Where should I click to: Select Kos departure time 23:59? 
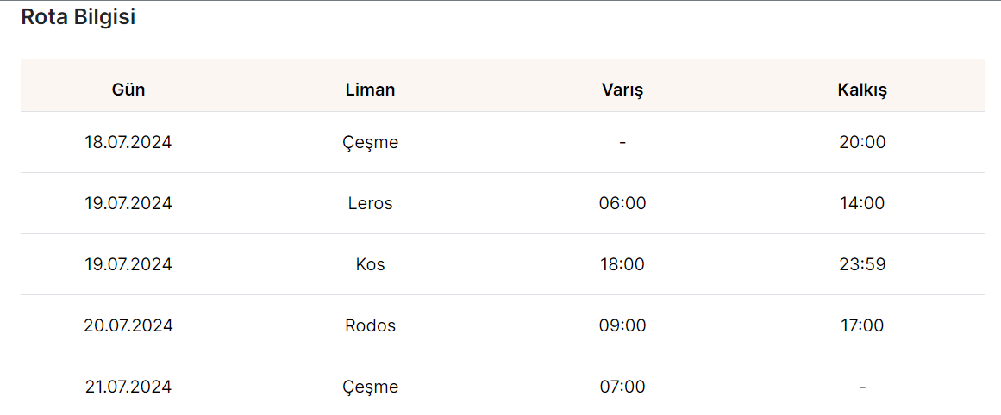click(862, 264)
